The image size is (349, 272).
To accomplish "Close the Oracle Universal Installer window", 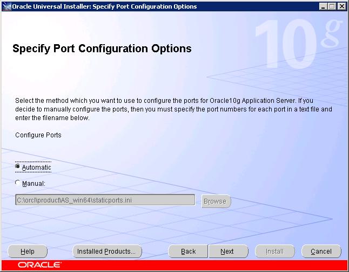I will click(x=341, y=6).
